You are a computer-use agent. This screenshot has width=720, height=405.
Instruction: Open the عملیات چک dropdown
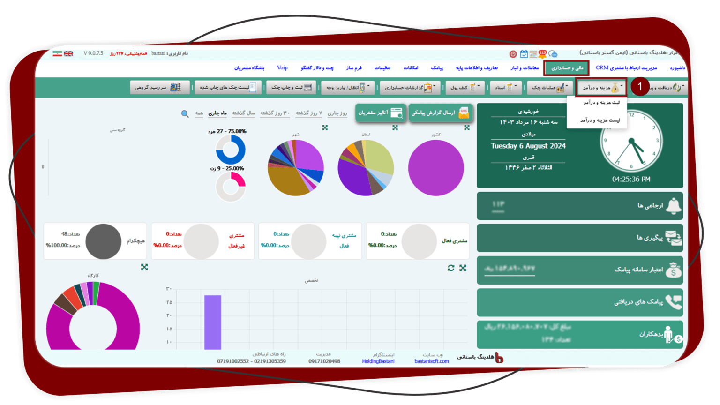click(x=550, y=88)
